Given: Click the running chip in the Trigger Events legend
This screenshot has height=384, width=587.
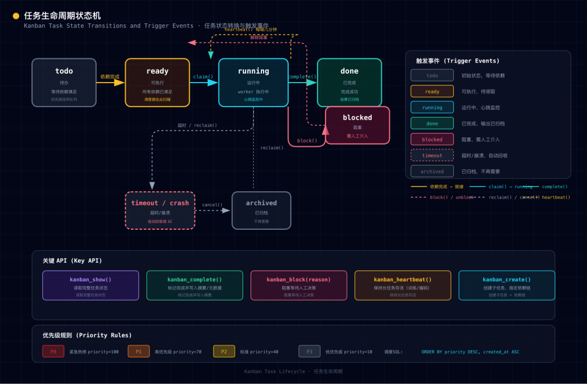Looking at the screenshot, I should (x=432, y=108).
